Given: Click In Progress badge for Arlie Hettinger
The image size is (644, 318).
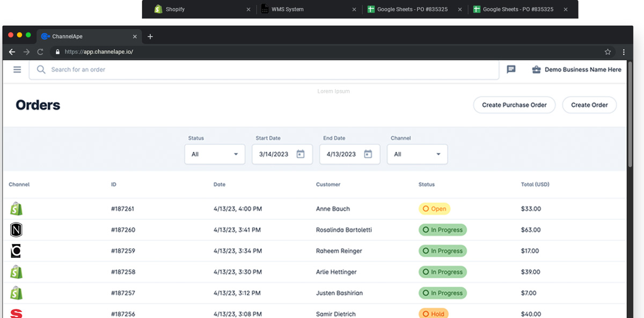Looking at the screenshot, I should click(443, 272).
